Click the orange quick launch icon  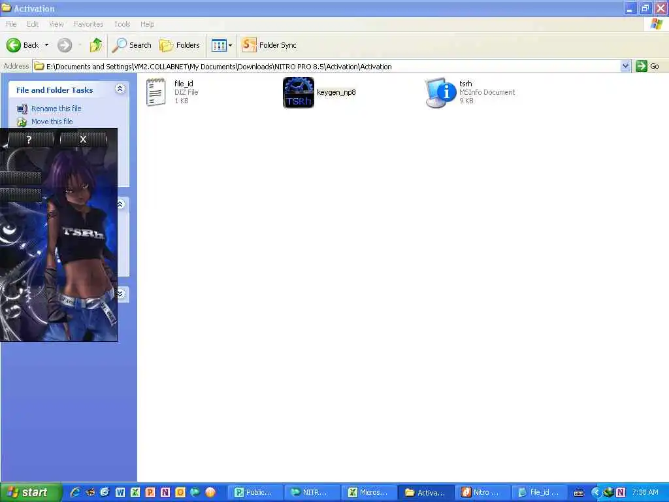[x=210, y=492]
